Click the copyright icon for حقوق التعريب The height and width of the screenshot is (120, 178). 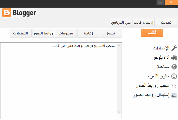coord(174,76)
